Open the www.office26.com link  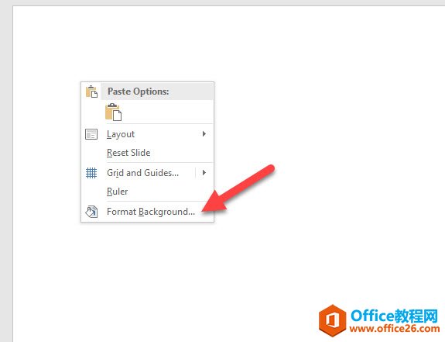[395, 329]
